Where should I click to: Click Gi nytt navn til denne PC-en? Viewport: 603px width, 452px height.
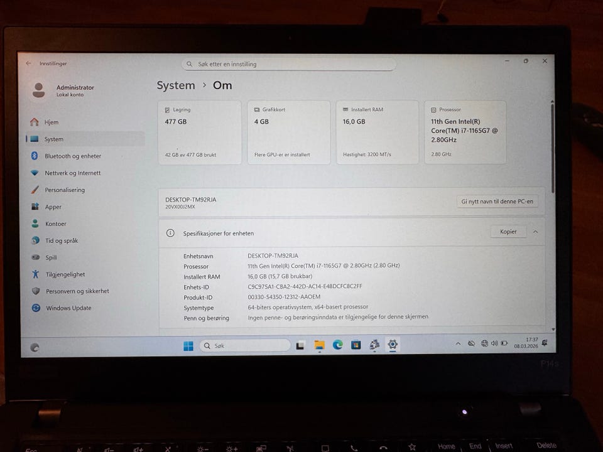(x=497, y=202)
